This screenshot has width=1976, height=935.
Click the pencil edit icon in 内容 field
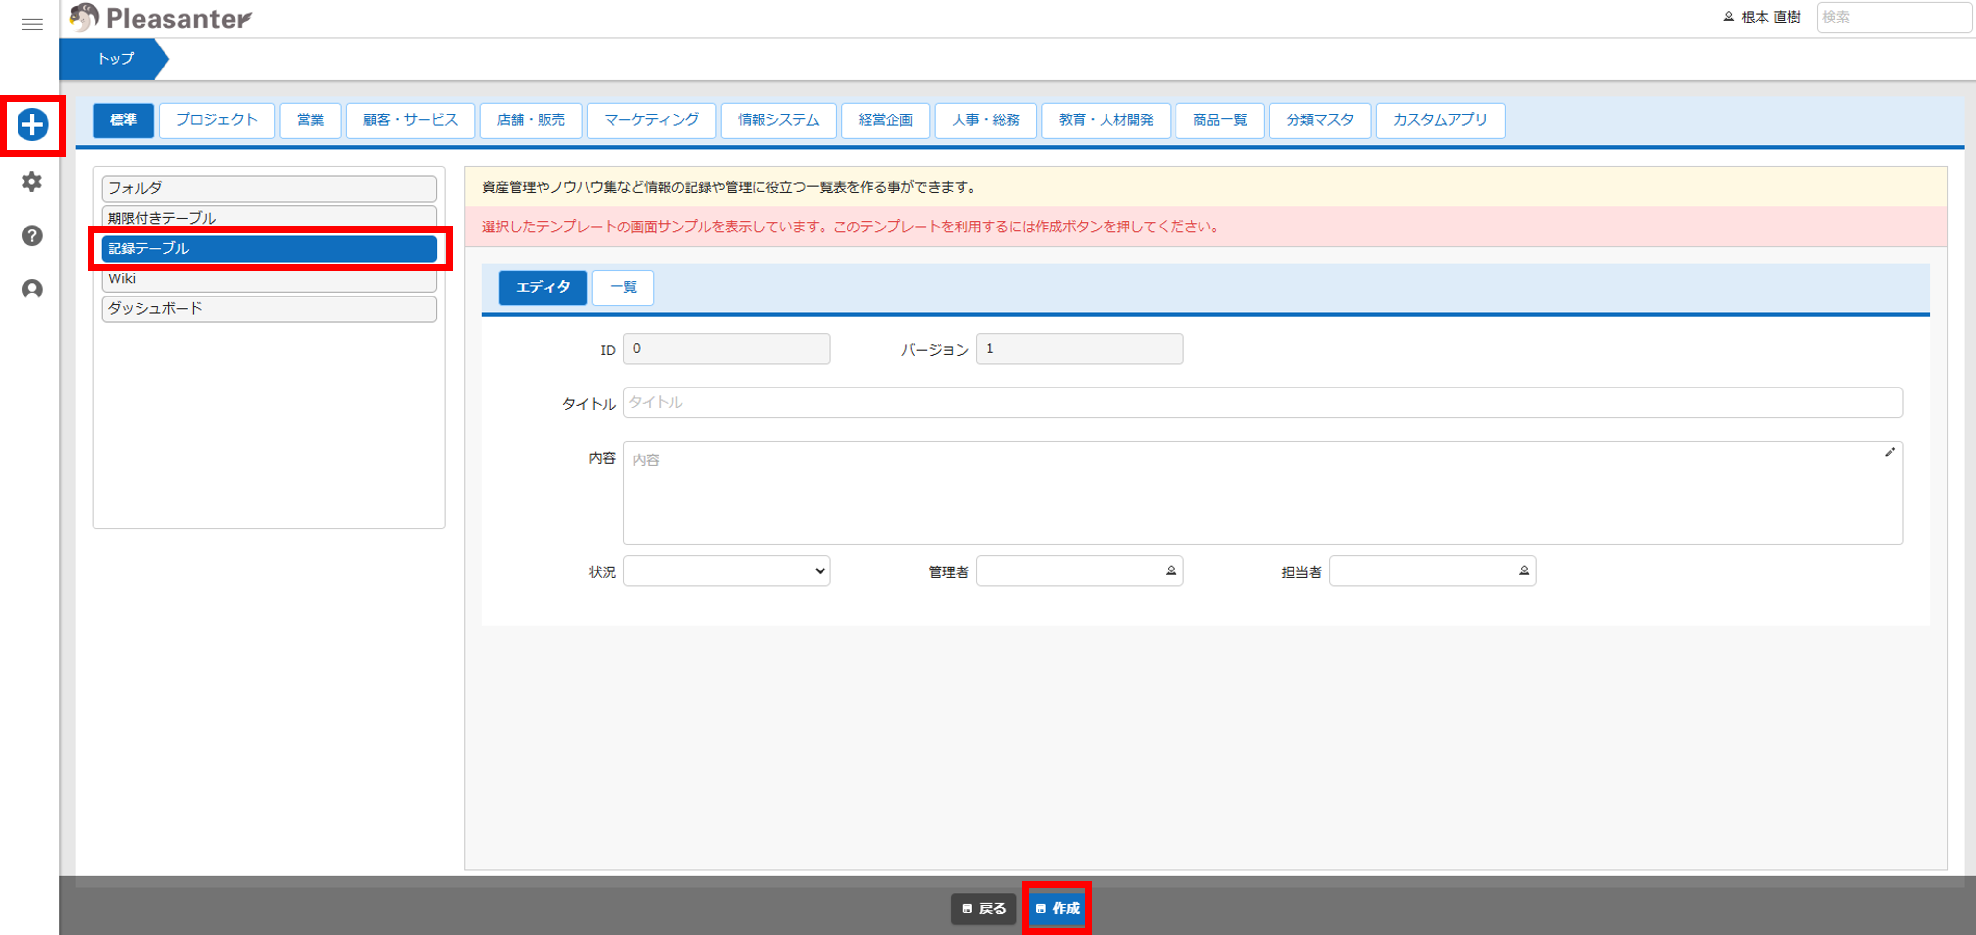click(1889, 452)
